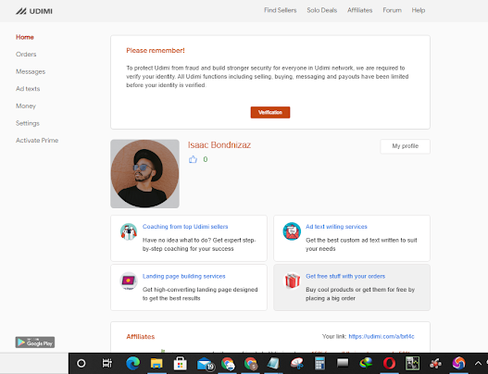
Task: Open Solo Deals in top navigation
Action: click(x=322, y=10)
